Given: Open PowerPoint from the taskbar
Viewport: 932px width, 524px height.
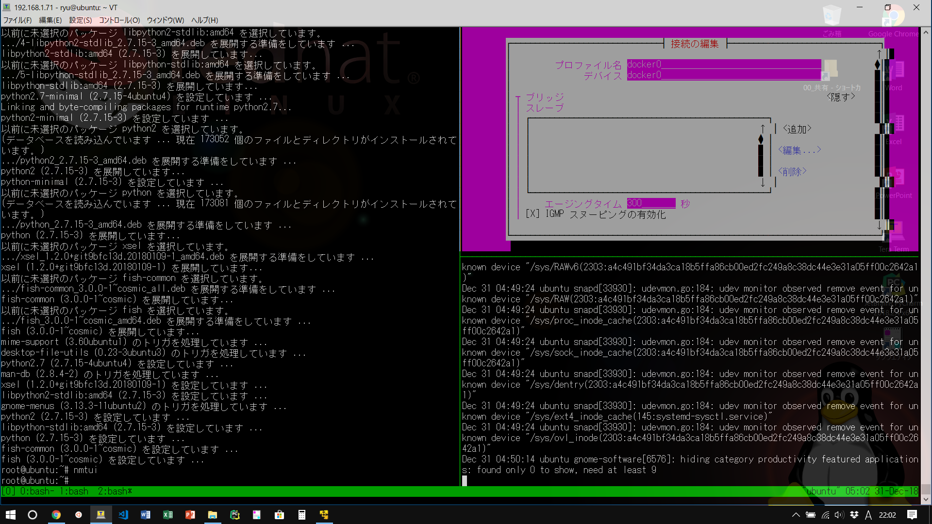Looking at the screenshot, I should pos(190,515).
